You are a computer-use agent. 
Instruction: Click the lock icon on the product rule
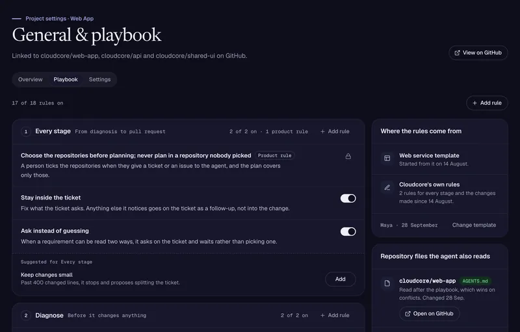pos(348,156)
